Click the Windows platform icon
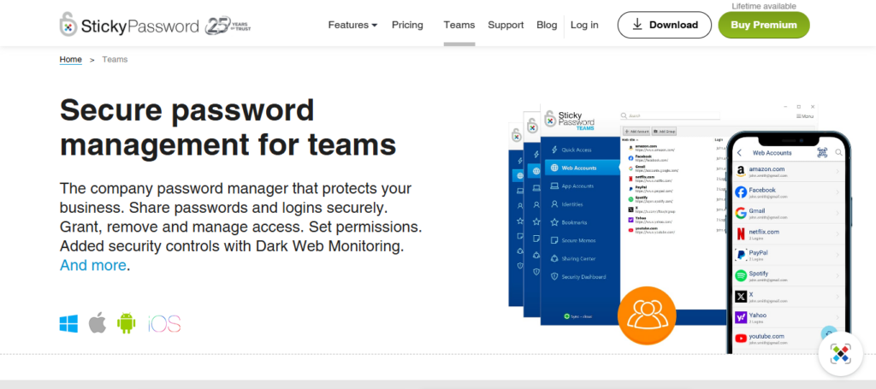Screen dimensions: 876x389 68,324
